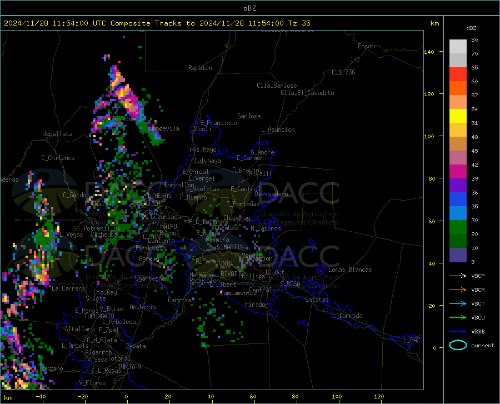
Task: Click the 'Manzano' map label
Action: coord(51,368)
